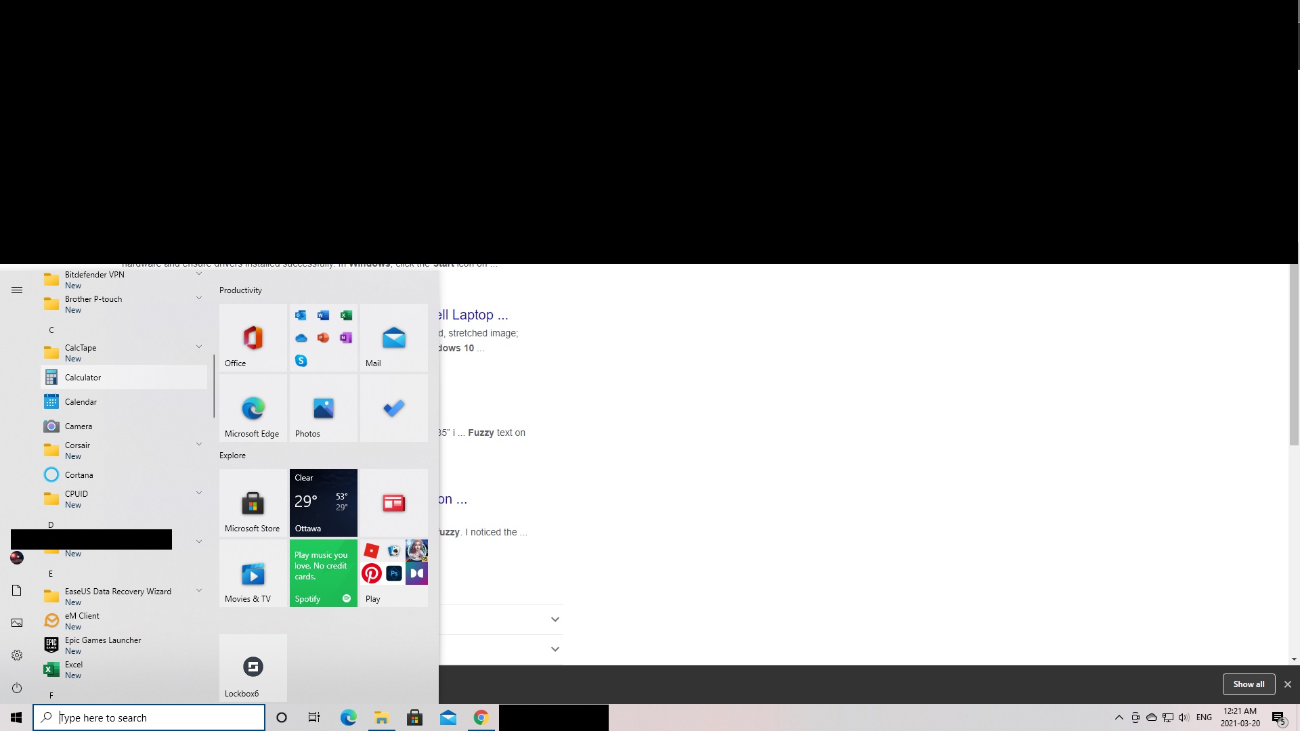This screenshot has width=1300, height=731.
Task: Show hidden system tray icons
Action: (x=1119, y=717)
